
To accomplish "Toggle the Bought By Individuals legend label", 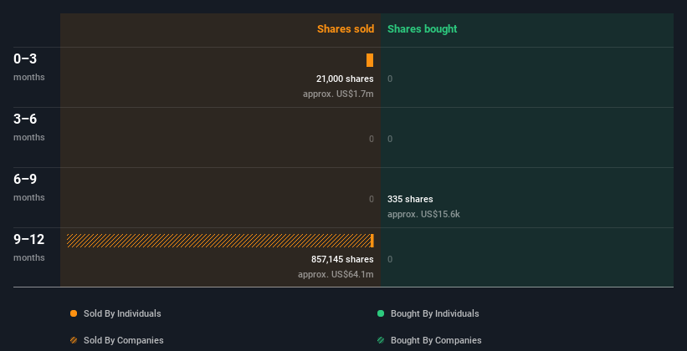I will pos(434,313).
